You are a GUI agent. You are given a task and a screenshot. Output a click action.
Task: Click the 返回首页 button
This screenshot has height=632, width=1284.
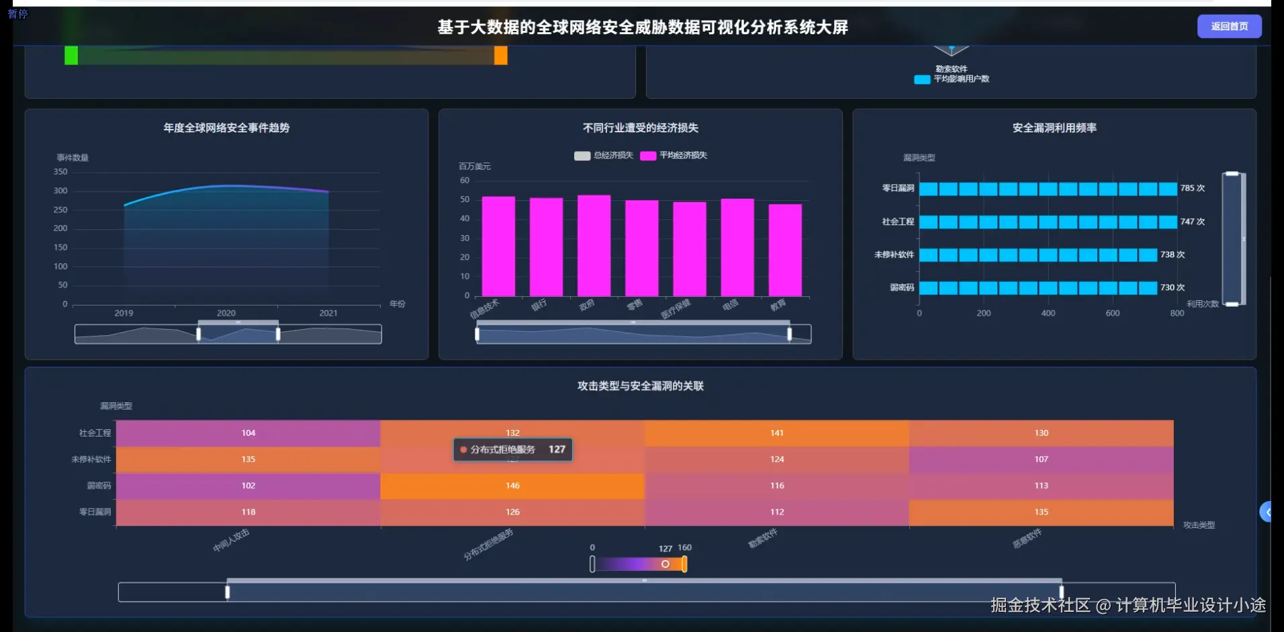(1230, 26)
